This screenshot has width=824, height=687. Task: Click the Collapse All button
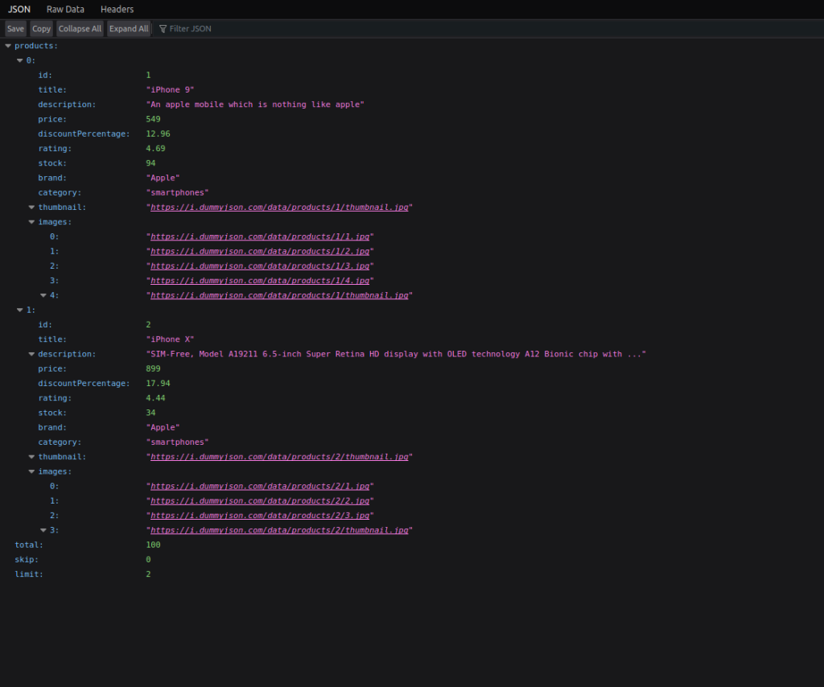coord(80,28)
